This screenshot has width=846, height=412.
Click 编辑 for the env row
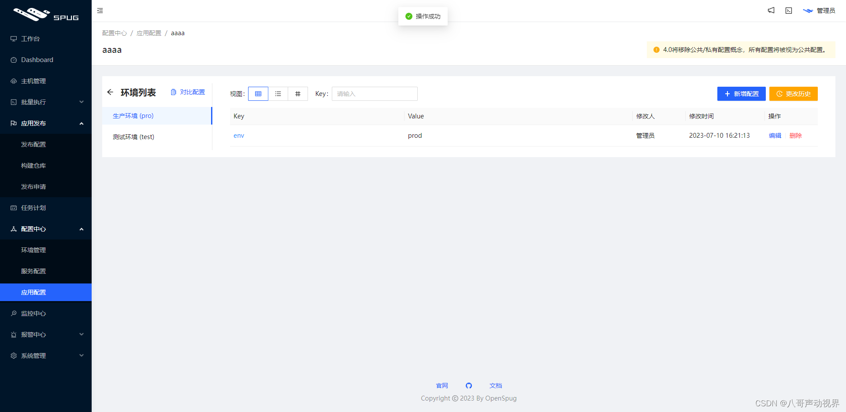click(x=775, y=136)
